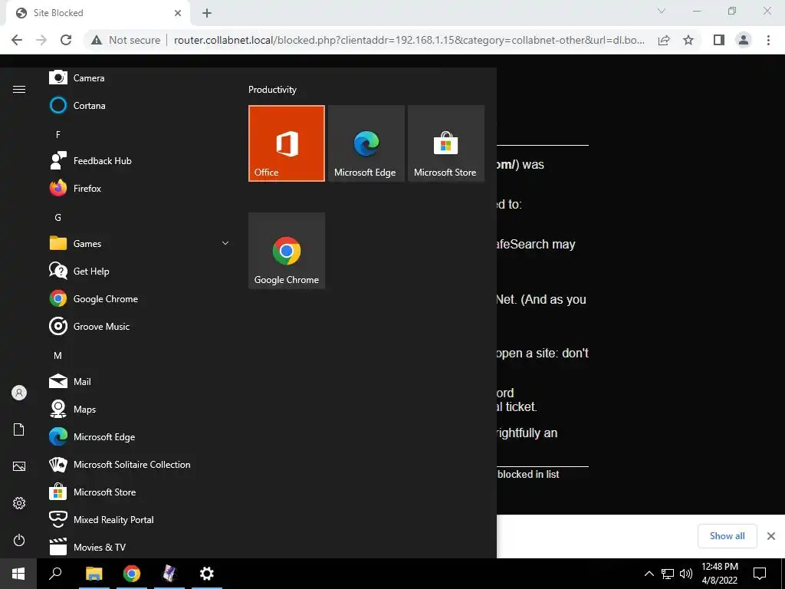Screen dimensions: 785x589
Task: Open Microsoft Edge in the app list
Action: (x=140, y=436)
